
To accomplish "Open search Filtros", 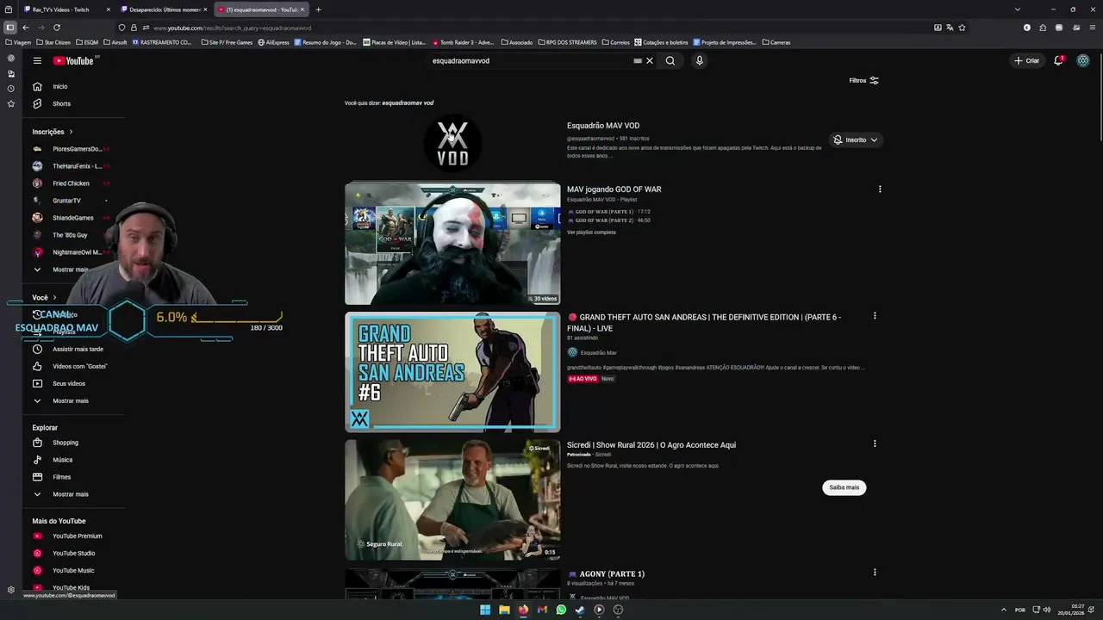I will pos(863,80).
